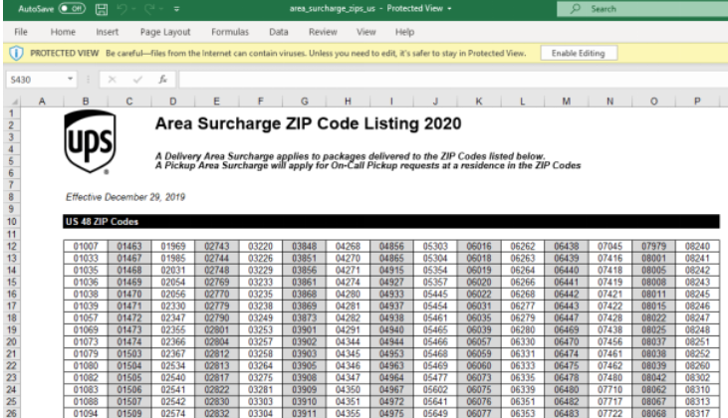Select row 18 header
Viewport: 728px width, 418px height.
12,317
